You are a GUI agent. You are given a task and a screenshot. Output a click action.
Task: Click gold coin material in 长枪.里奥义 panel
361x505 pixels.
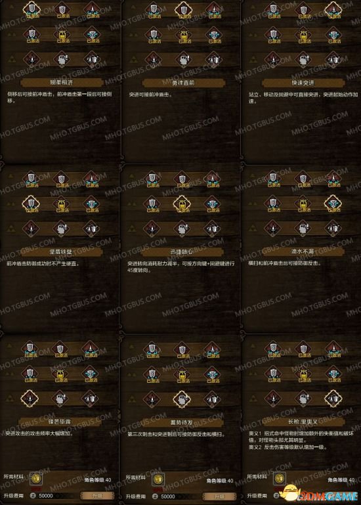[x=279, y=479]
